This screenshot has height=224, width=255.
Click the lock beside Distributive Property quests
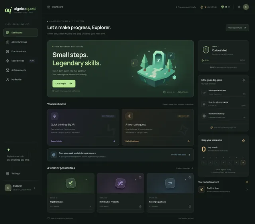tap(140, 206)
